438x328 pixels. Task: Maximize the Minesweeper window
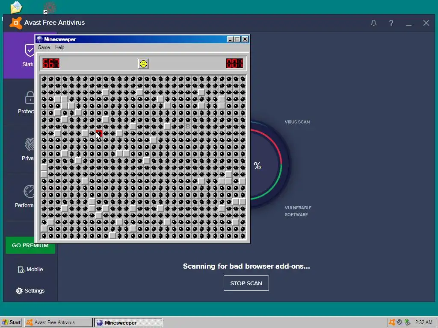coord(237,39)
